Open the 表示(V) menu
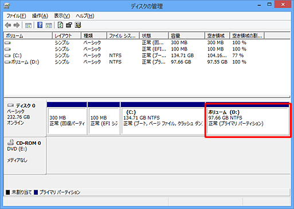 tap(62, 16)
